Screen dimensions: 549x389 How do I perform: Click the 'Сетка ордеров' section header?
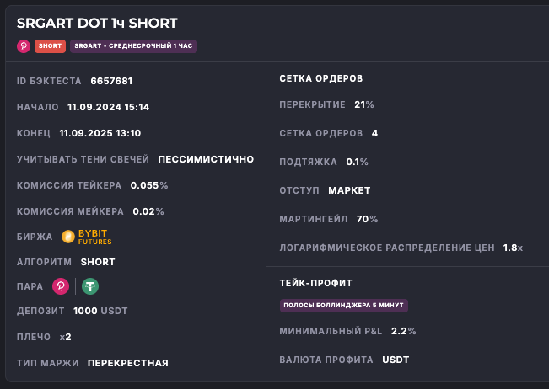tap(320, 78)
